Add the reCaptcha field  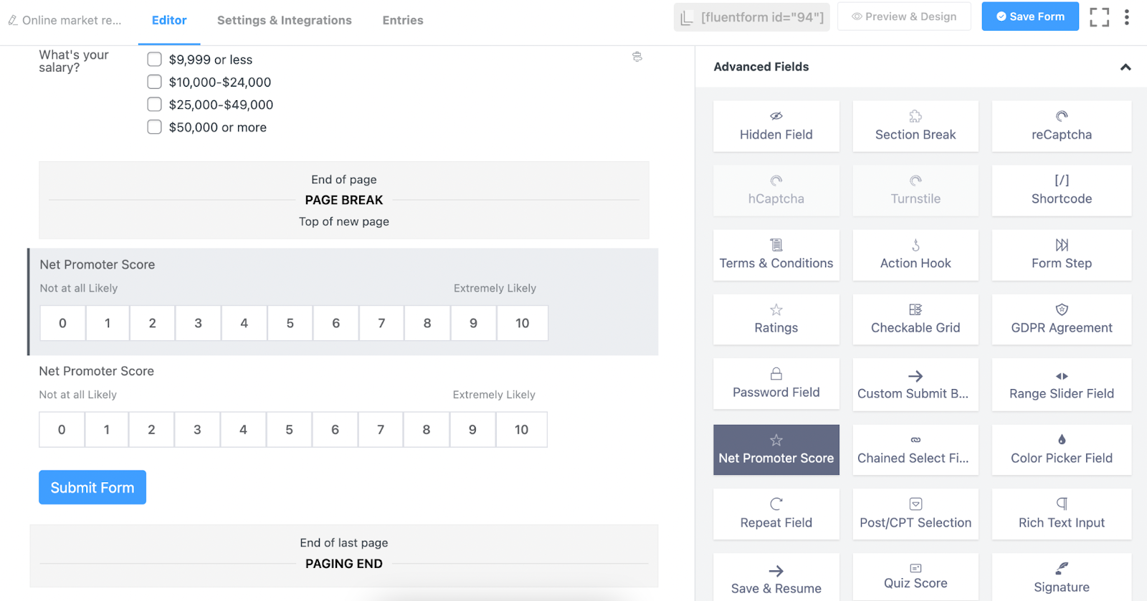click(x=1061, y=126)
